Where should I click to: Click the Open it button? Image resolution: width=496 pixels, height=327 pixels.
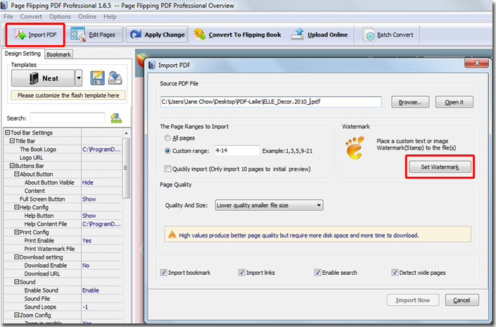pyautogui.click(x=454, y=102)
